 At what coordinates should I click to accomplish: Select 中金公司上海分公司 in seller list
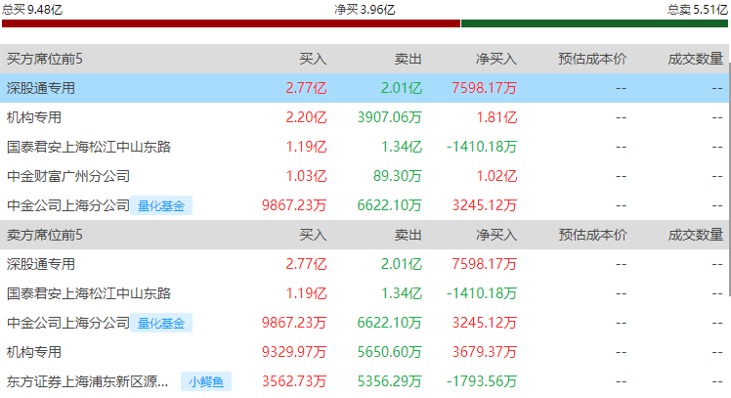[68, 323]
